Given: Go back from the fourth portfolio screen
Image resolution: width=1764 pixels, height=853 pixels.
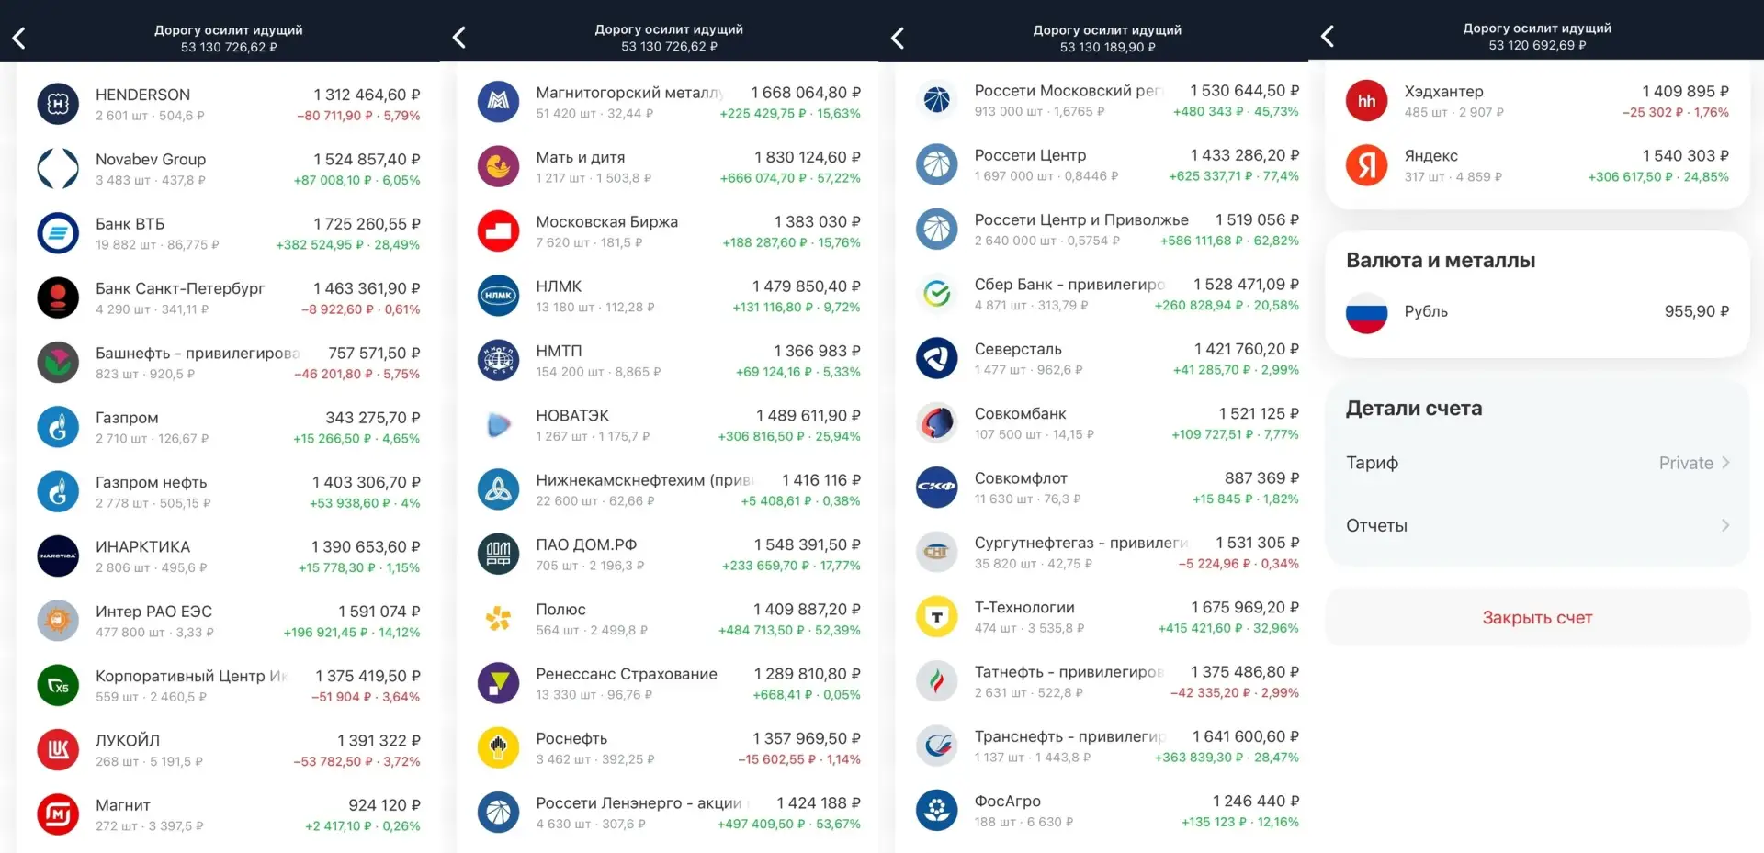Looking at the screenshot, I should point(1327,36).
